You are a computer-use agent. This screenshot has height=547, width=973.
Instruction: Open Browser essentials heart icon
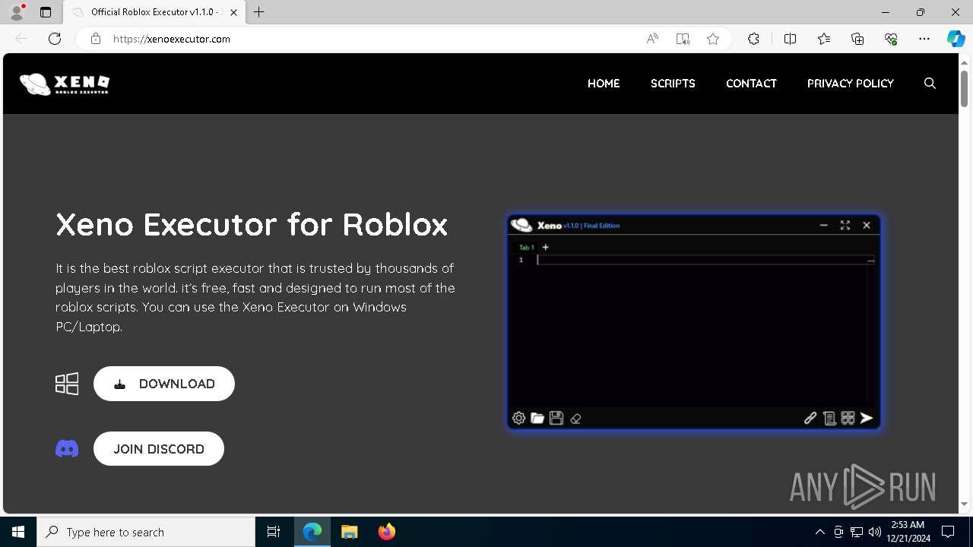point(891,39)
